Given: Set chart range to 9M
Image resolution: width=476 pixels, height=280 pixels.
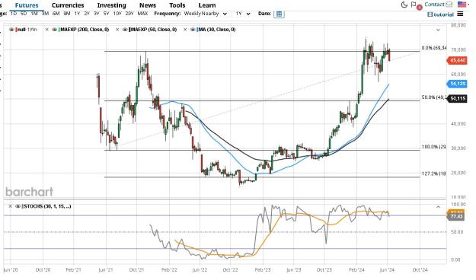Looking at the screenshot, I should pos(67,14).
